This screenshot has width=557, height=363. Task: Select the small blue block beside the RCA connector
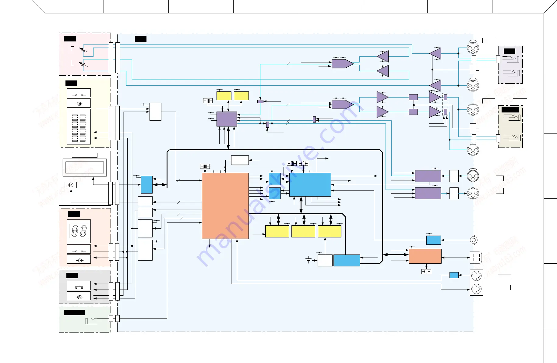click(x=434, y=240)
